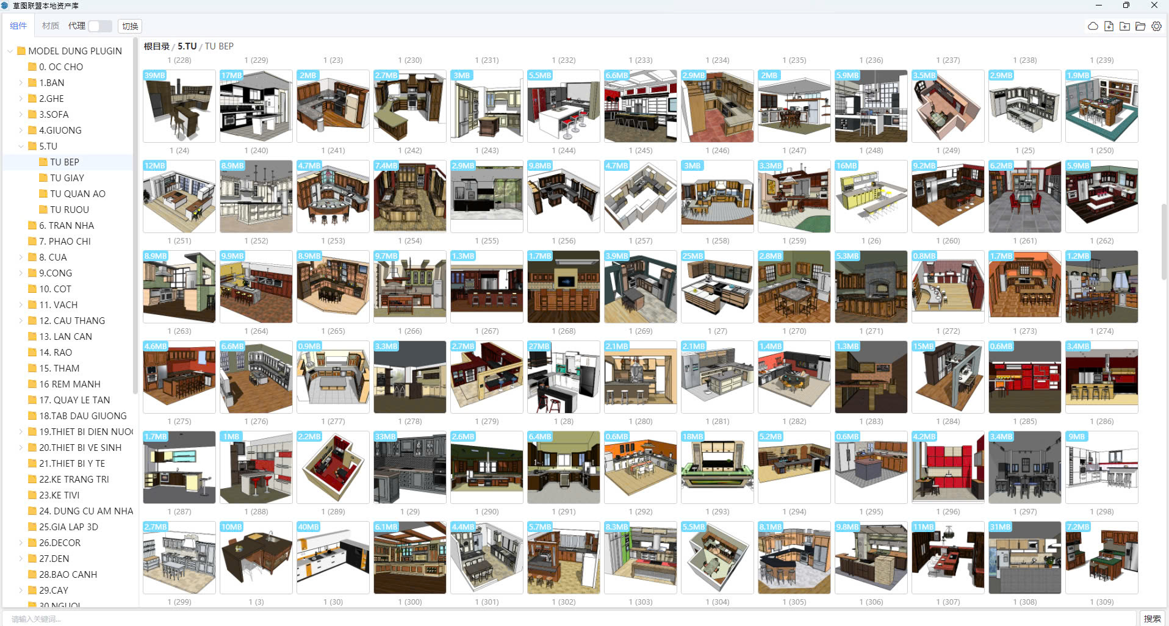
Task: Switch to the 材质 materials tab
Action: coord(51,26)
